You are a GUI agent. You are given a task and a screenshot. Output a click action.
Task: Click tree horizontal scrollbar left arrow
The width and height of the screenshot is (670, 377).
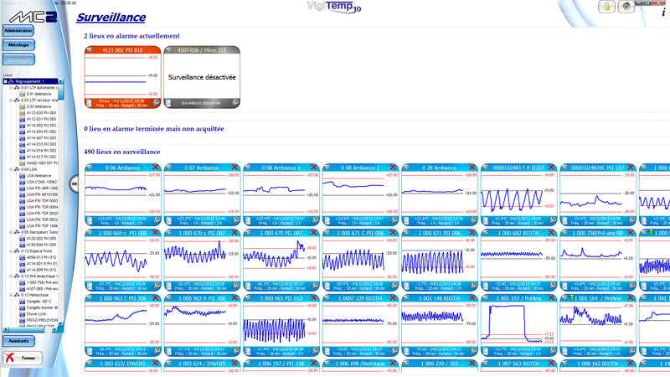(x=6, y=329)
